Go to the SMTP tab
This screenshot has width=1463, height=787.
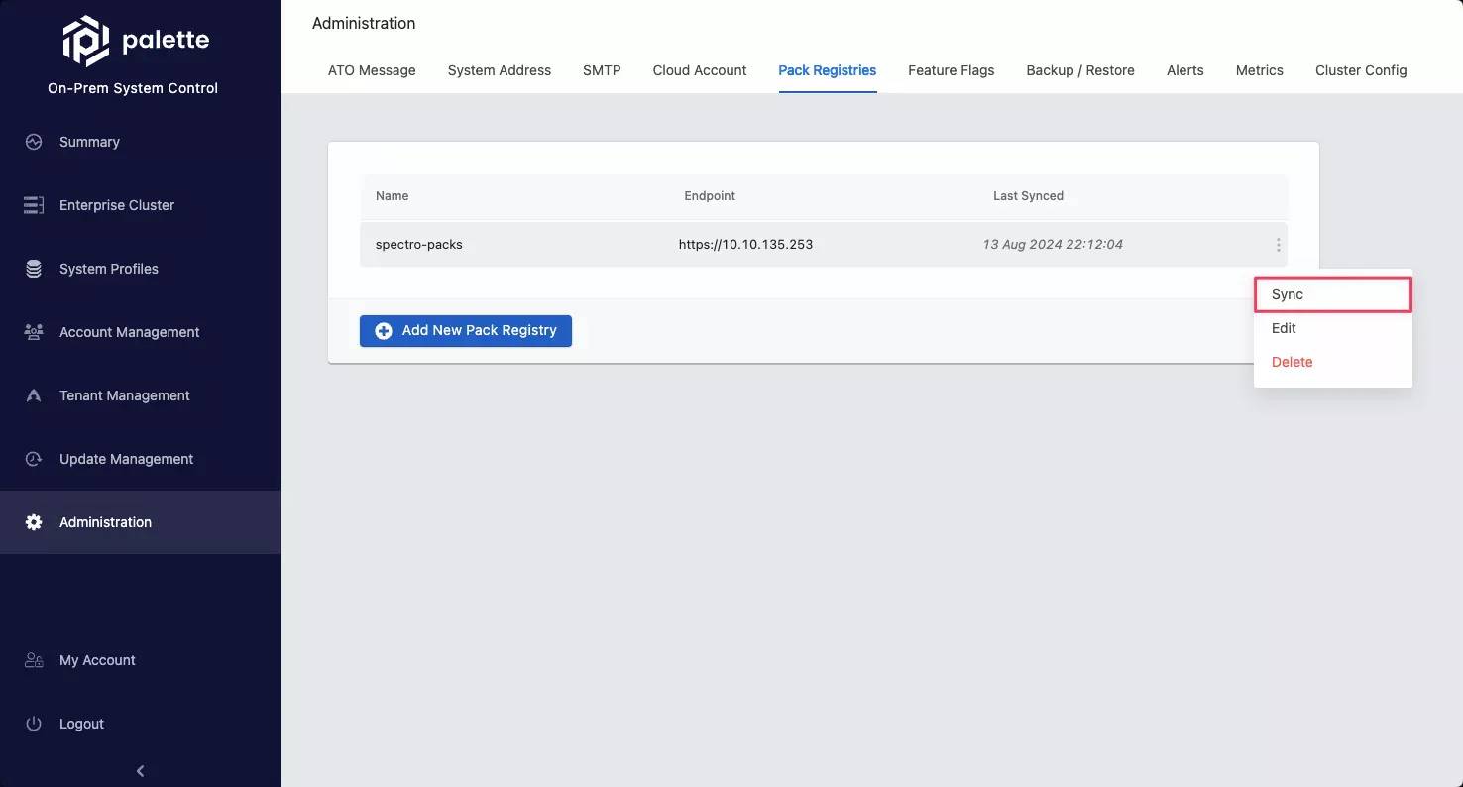(602, 70)
